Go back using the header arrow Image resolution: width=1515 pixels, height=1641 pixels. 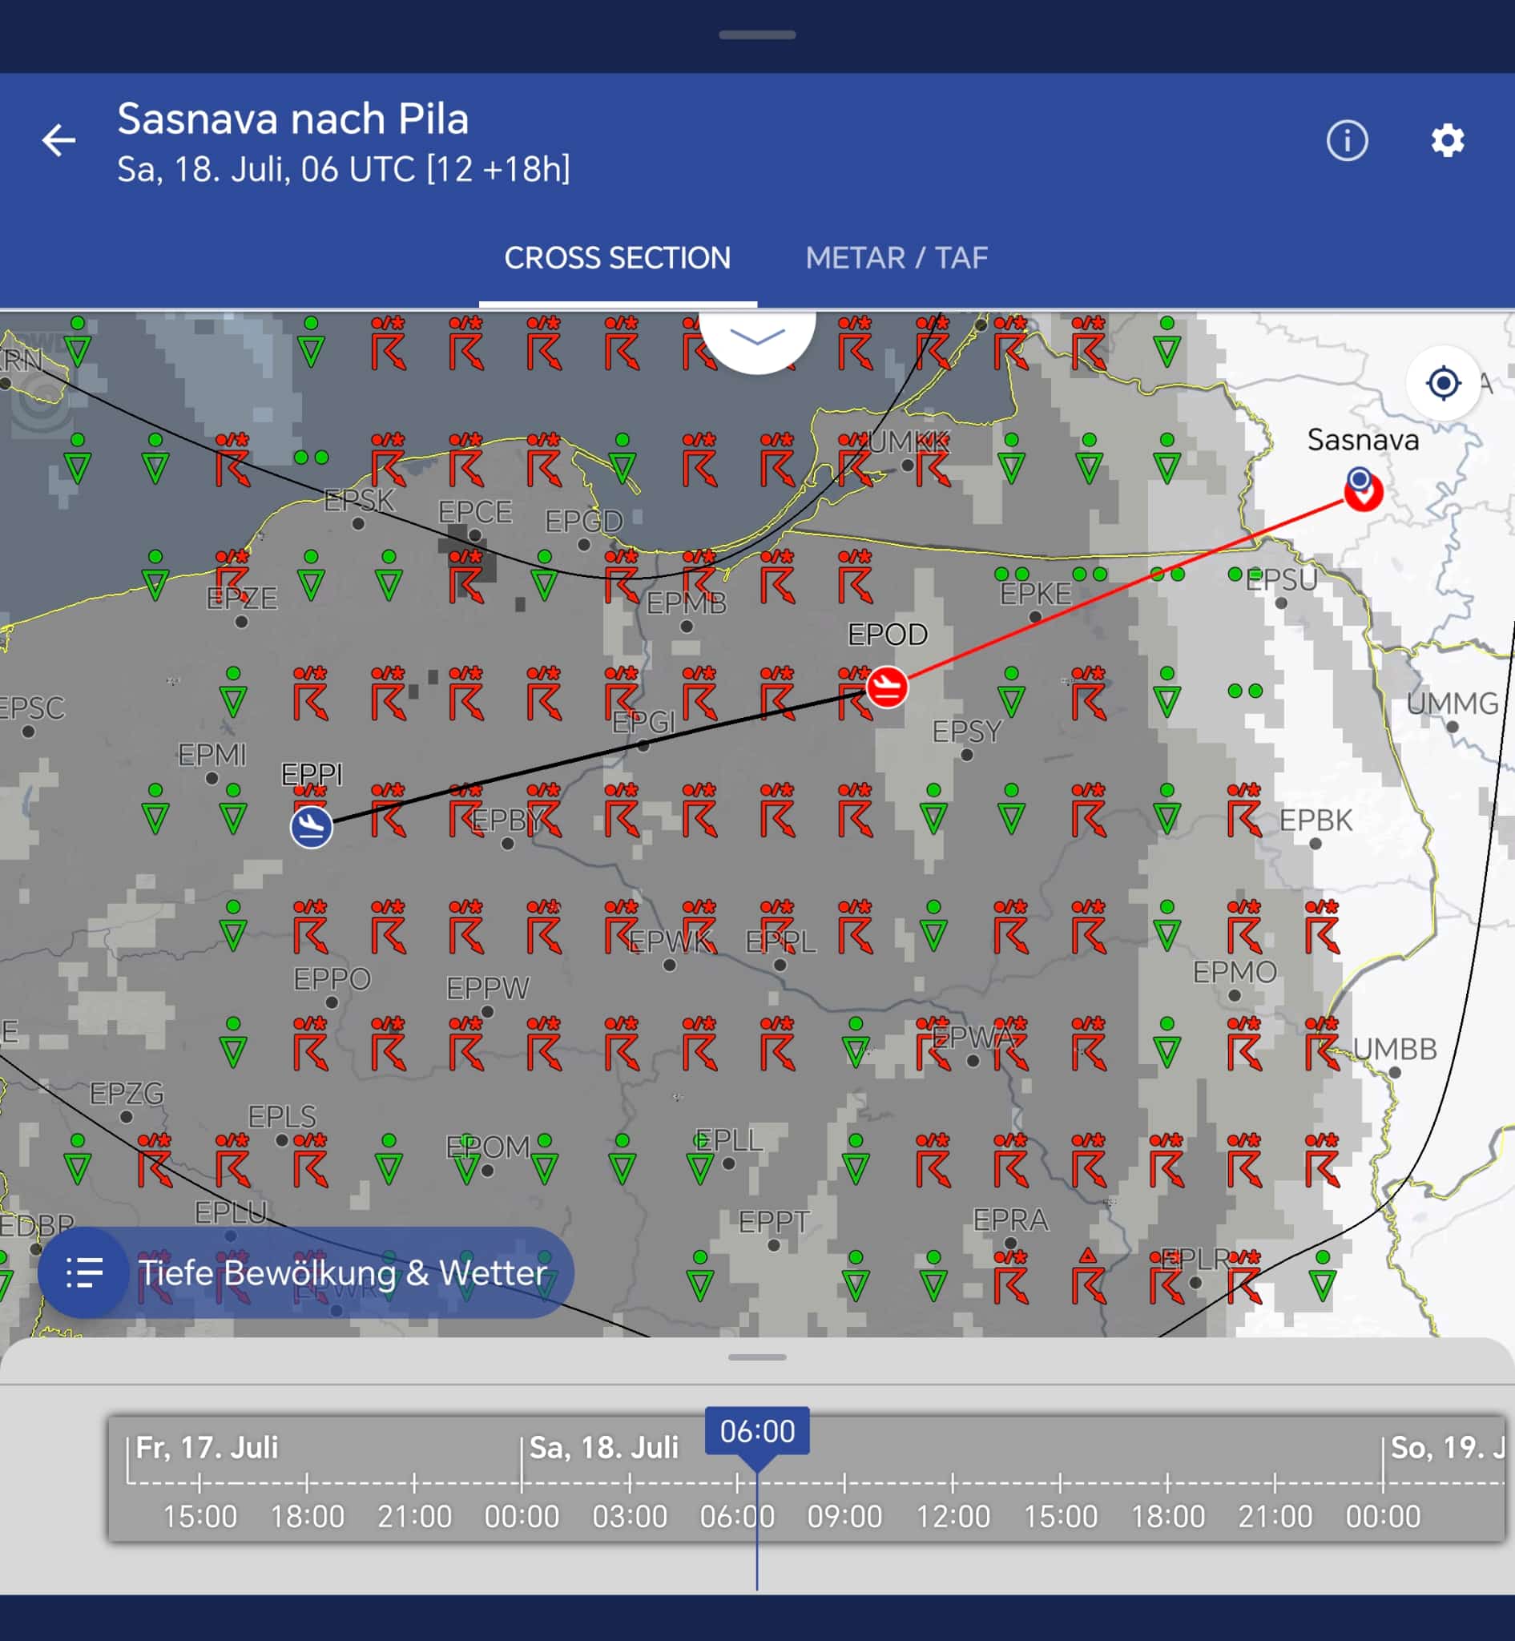point(59,140)
